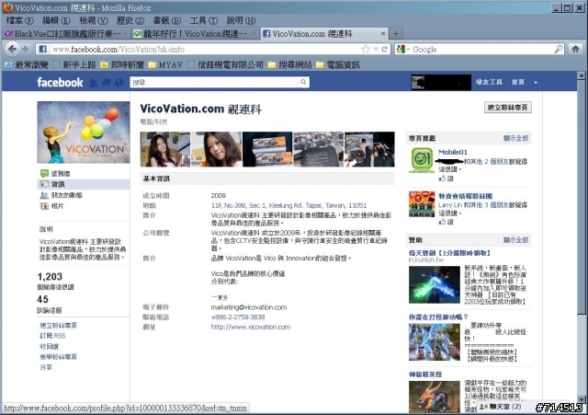Open the 書籤 (Bookmarks) menu
This screenshot has width=588, height=415.
[x=167, y=20]
